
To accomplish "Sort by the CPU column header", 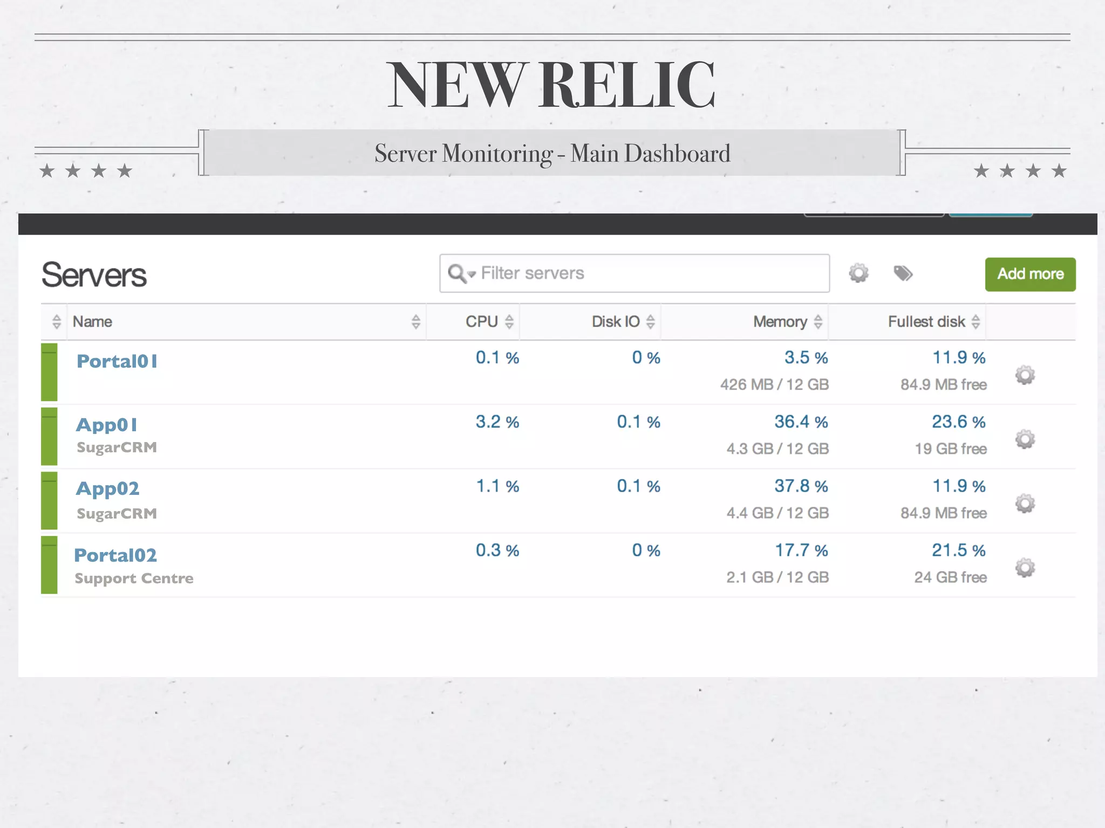I will [482, 322].
